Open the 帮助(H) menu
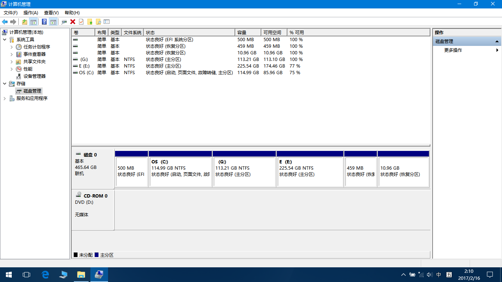The image size is (502, 282). (x=72, y=13)
